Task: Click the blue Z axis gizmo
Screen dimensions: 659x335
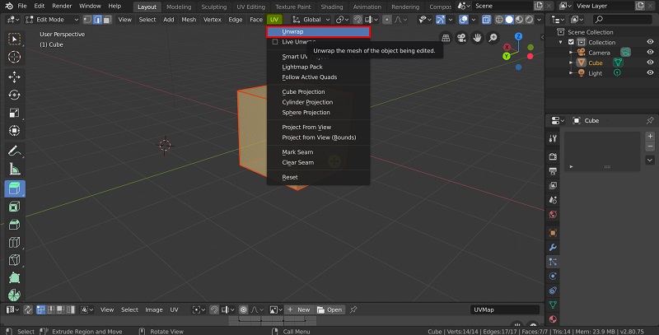Action: [518, 37]
